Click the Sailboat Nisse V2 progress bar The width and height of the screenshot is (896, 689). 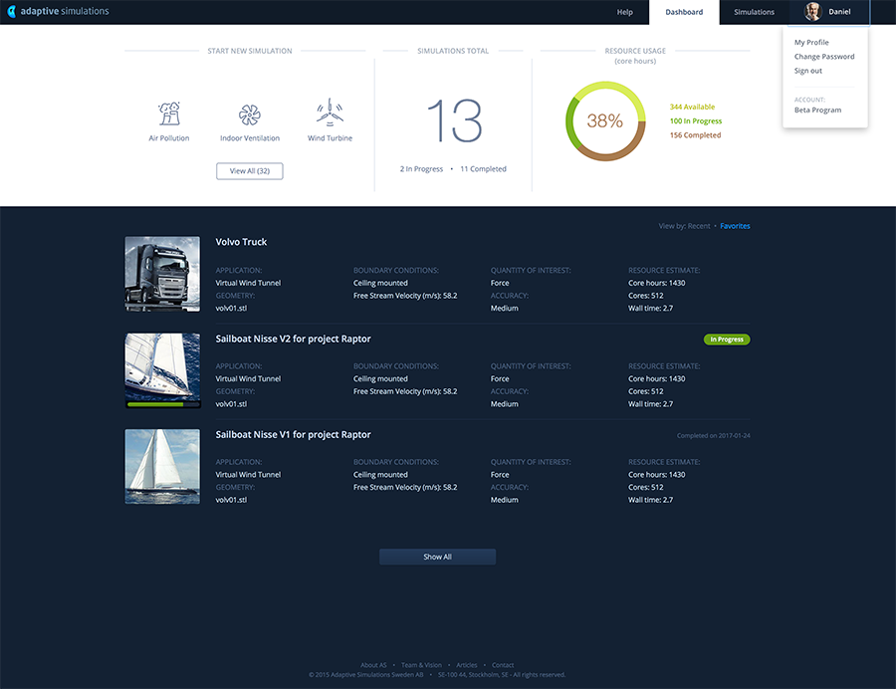coord(163,404)
